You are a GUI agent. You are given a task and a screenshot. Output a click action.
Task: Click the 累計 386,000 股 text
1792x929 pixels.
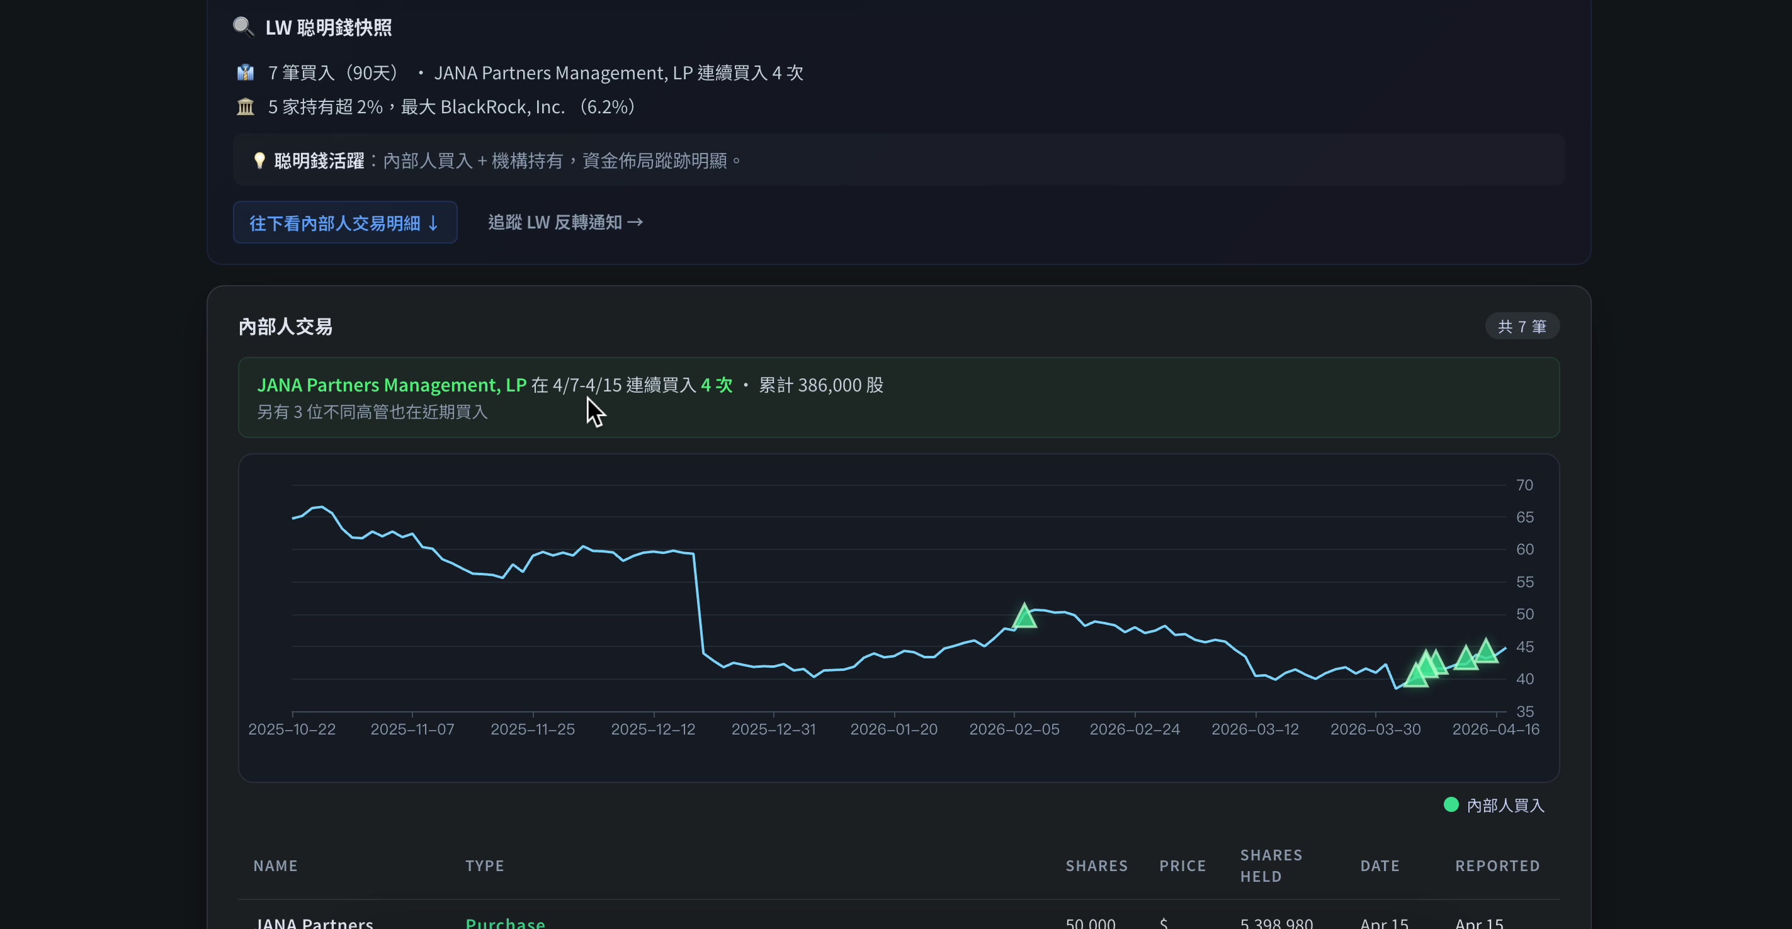tap(821, 385)
